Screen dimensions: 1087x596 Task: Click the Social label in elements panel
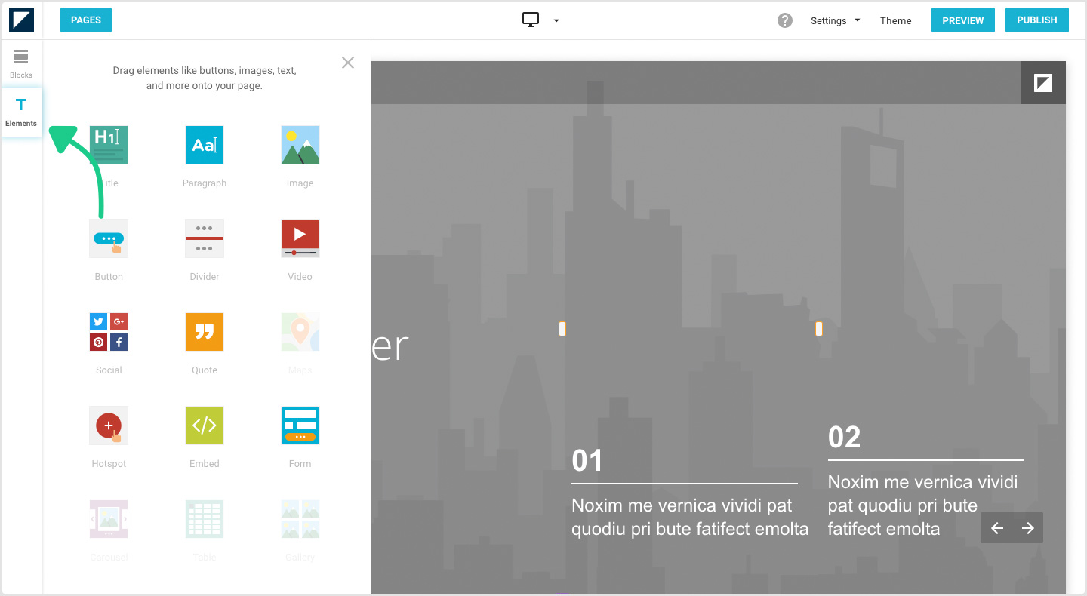click(109, 370)
